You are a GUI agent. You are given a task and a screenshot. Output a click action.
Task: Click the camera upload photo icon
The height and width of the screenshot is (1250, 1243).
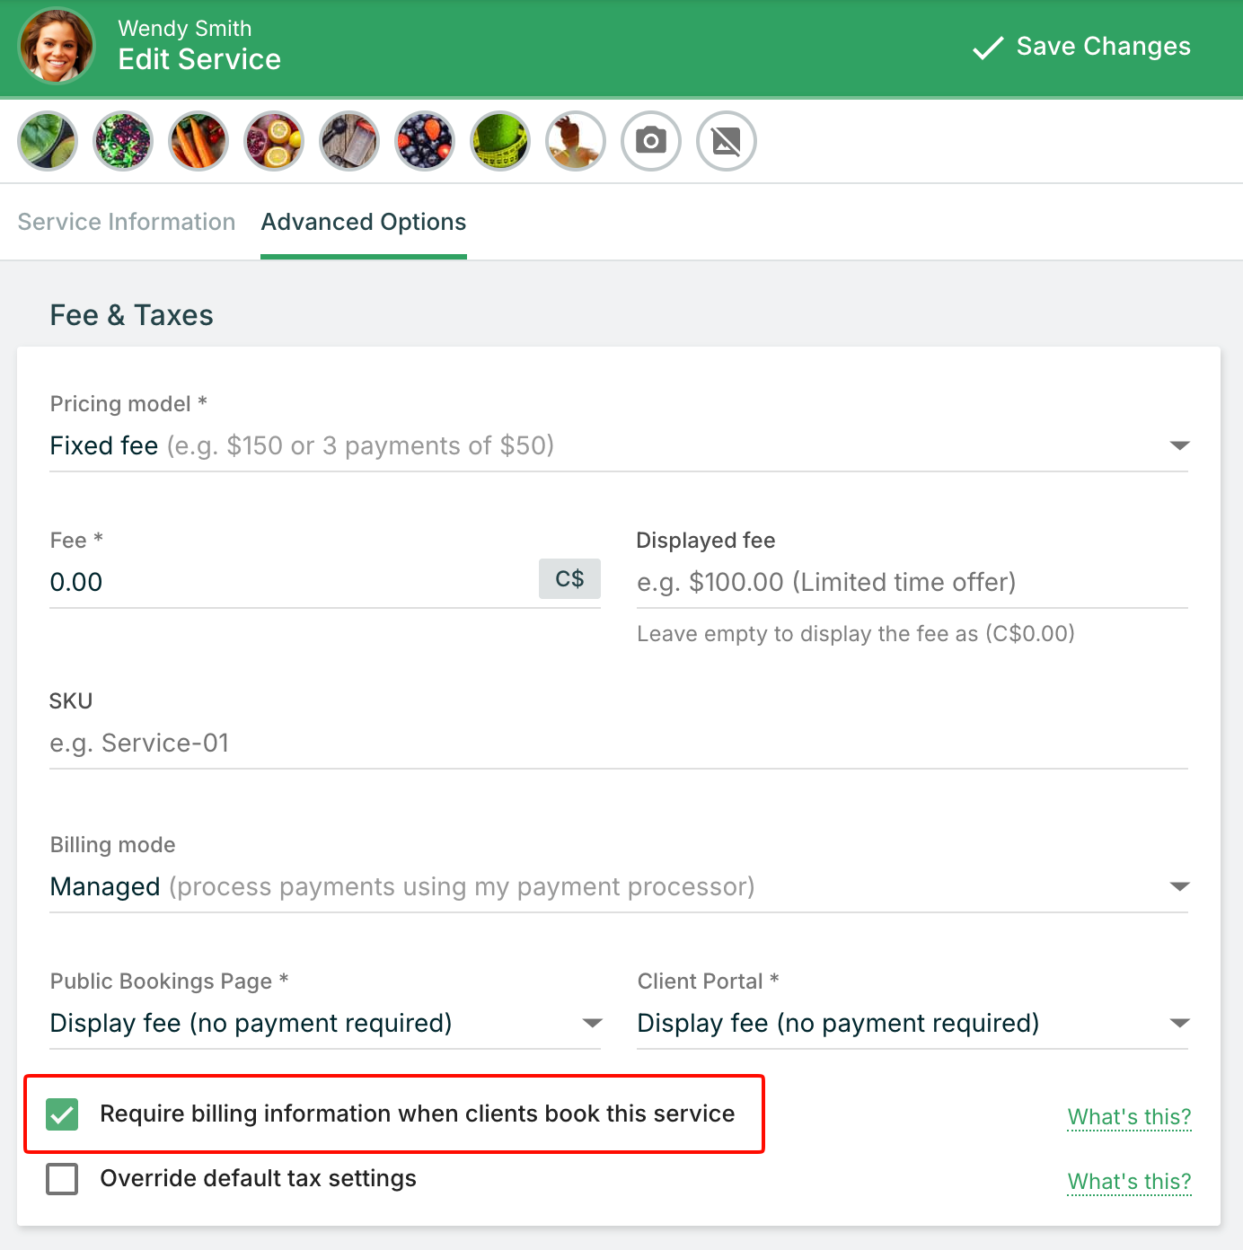coord(651,141)
